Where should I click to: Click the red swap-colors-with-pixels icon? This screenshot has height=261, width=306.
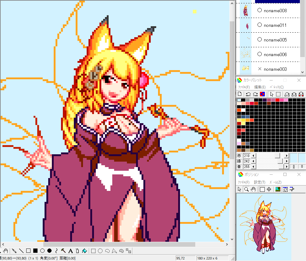(x=301, y=94)
